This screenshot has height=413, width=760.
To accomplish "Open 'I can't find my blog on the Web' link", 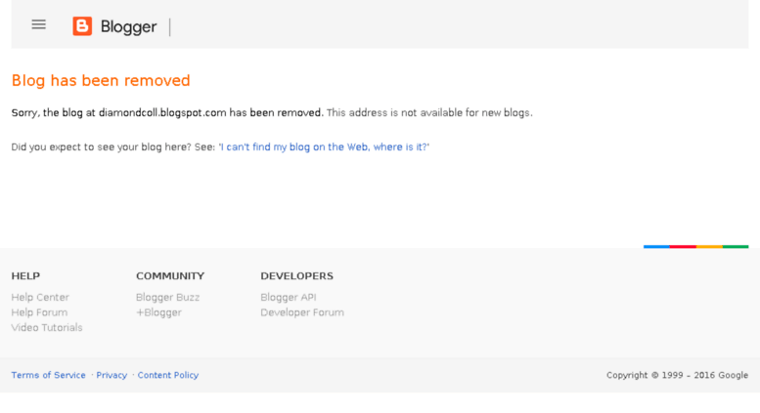I will [x=324, y=147].
